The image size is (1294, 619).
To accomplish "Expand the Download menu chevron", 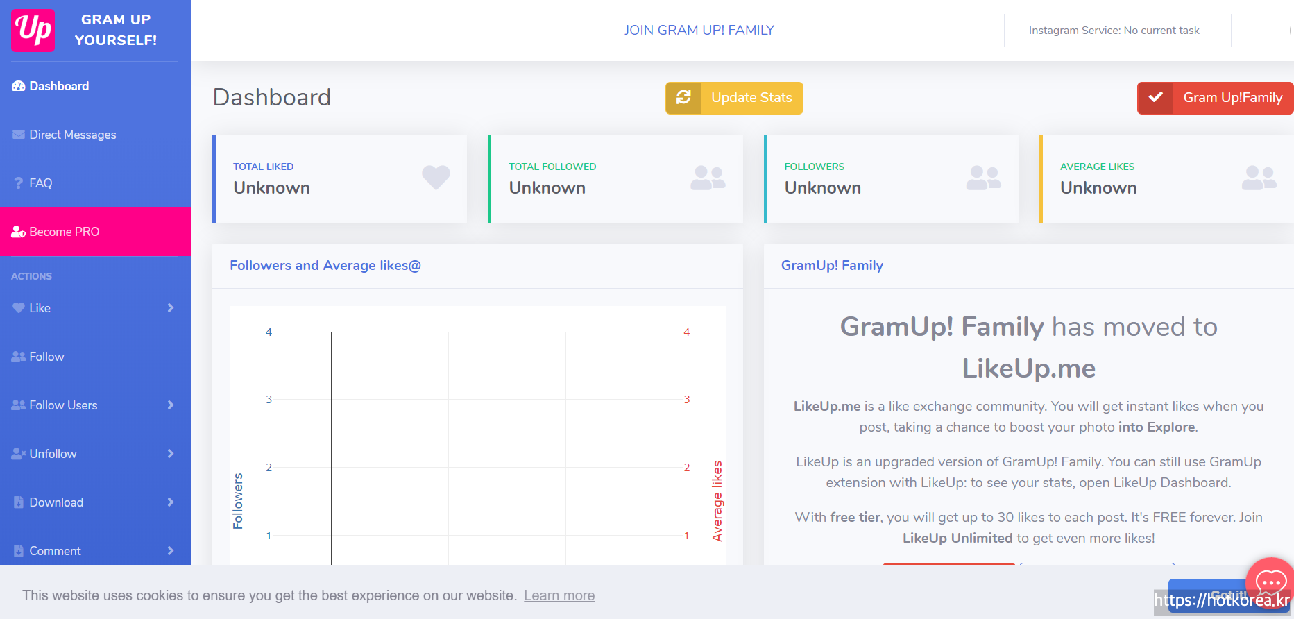I will tap(171, 502).
